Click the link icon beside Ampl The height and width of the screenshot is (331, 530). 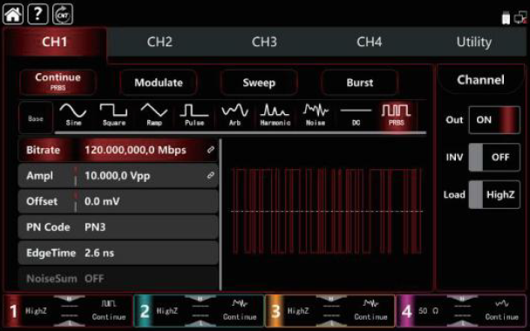pyautogui.click(x=211, y=175)
